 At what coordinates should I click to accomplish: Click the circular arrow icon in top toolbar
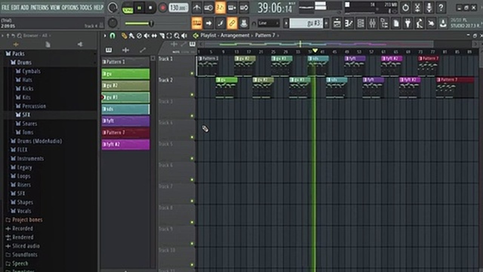(x=405, y=8)
